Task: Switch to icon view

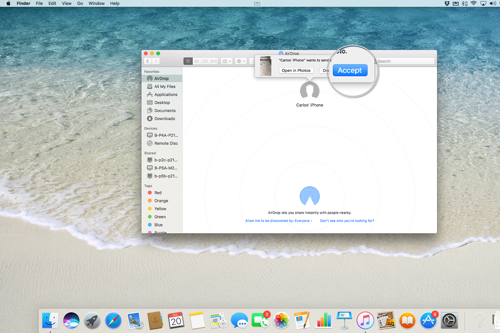Action: click(188, 61)
